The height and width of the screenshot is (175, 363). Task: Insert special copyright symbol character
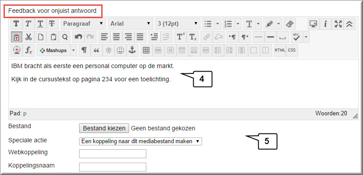click(x=108, y=50)
